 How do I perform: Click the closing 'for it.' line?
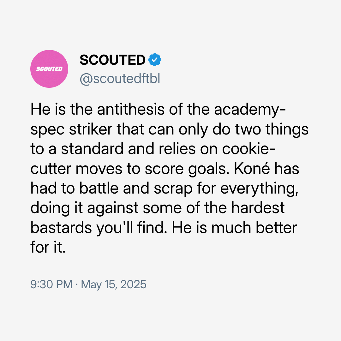[48, 247]
